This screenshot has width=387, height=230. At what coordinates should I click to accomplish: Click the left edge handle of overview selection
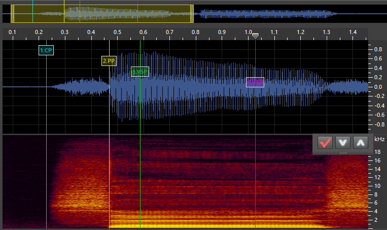tap(12, 14)
